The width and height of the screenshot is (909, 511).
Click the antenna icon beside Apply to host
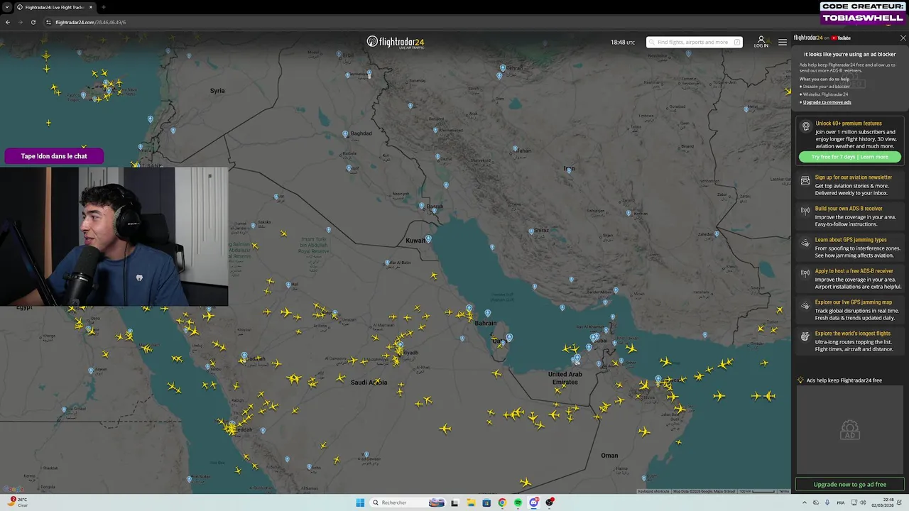click(805, 273)
